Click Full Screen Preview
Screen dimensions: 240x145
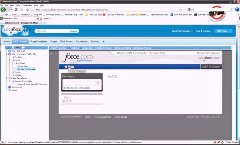[142, 48]
